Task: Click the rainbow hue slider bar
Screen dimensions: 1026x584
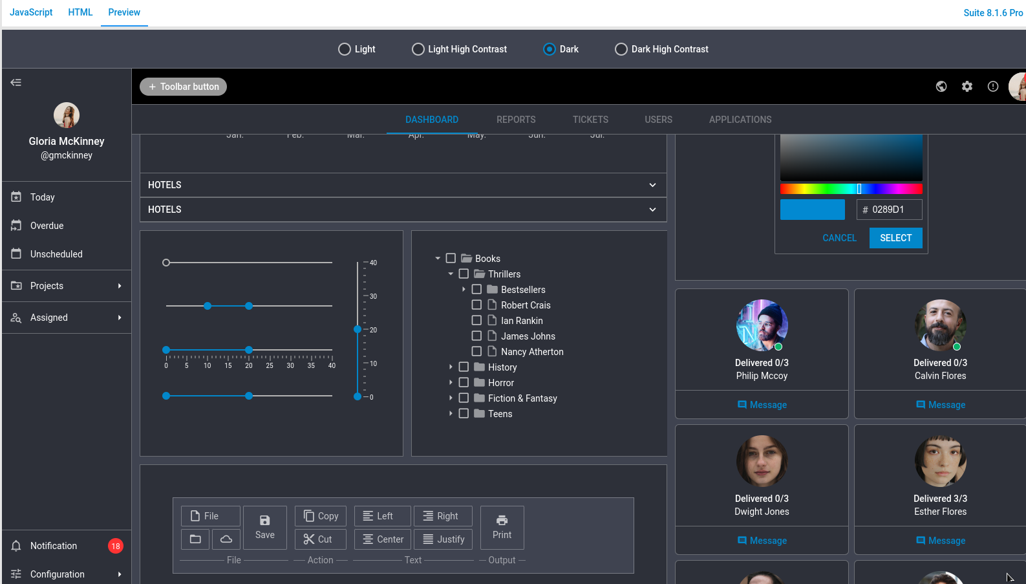Action: coord(851,189)
